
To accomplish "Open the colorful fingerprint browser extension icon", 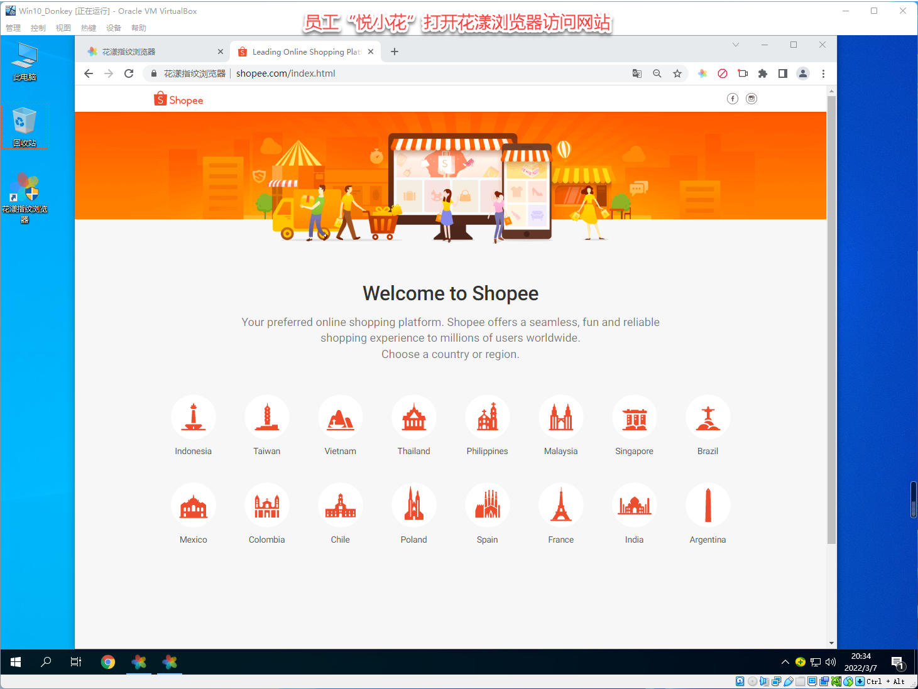I will coord(702,73).
